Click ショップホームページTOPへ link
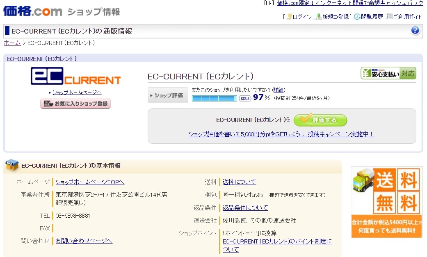The width and height of the screenshot is (427, 257). [89, 182]
